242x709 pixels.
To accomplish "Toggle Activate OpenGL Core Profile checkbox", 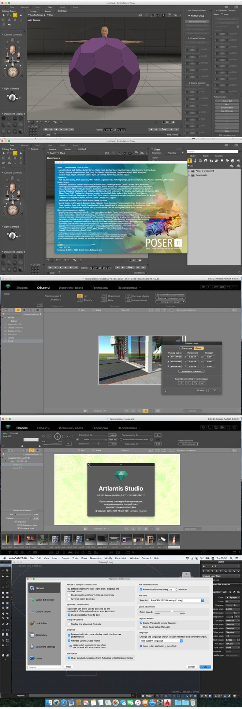I will click(69, 640).
